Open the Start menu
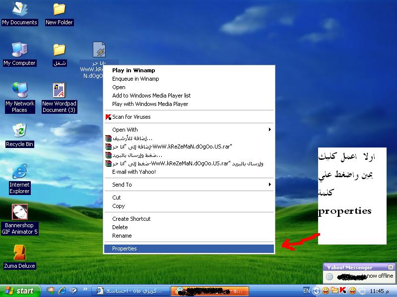The height and width of the screenshot is (297, 397). pos(20,291)
